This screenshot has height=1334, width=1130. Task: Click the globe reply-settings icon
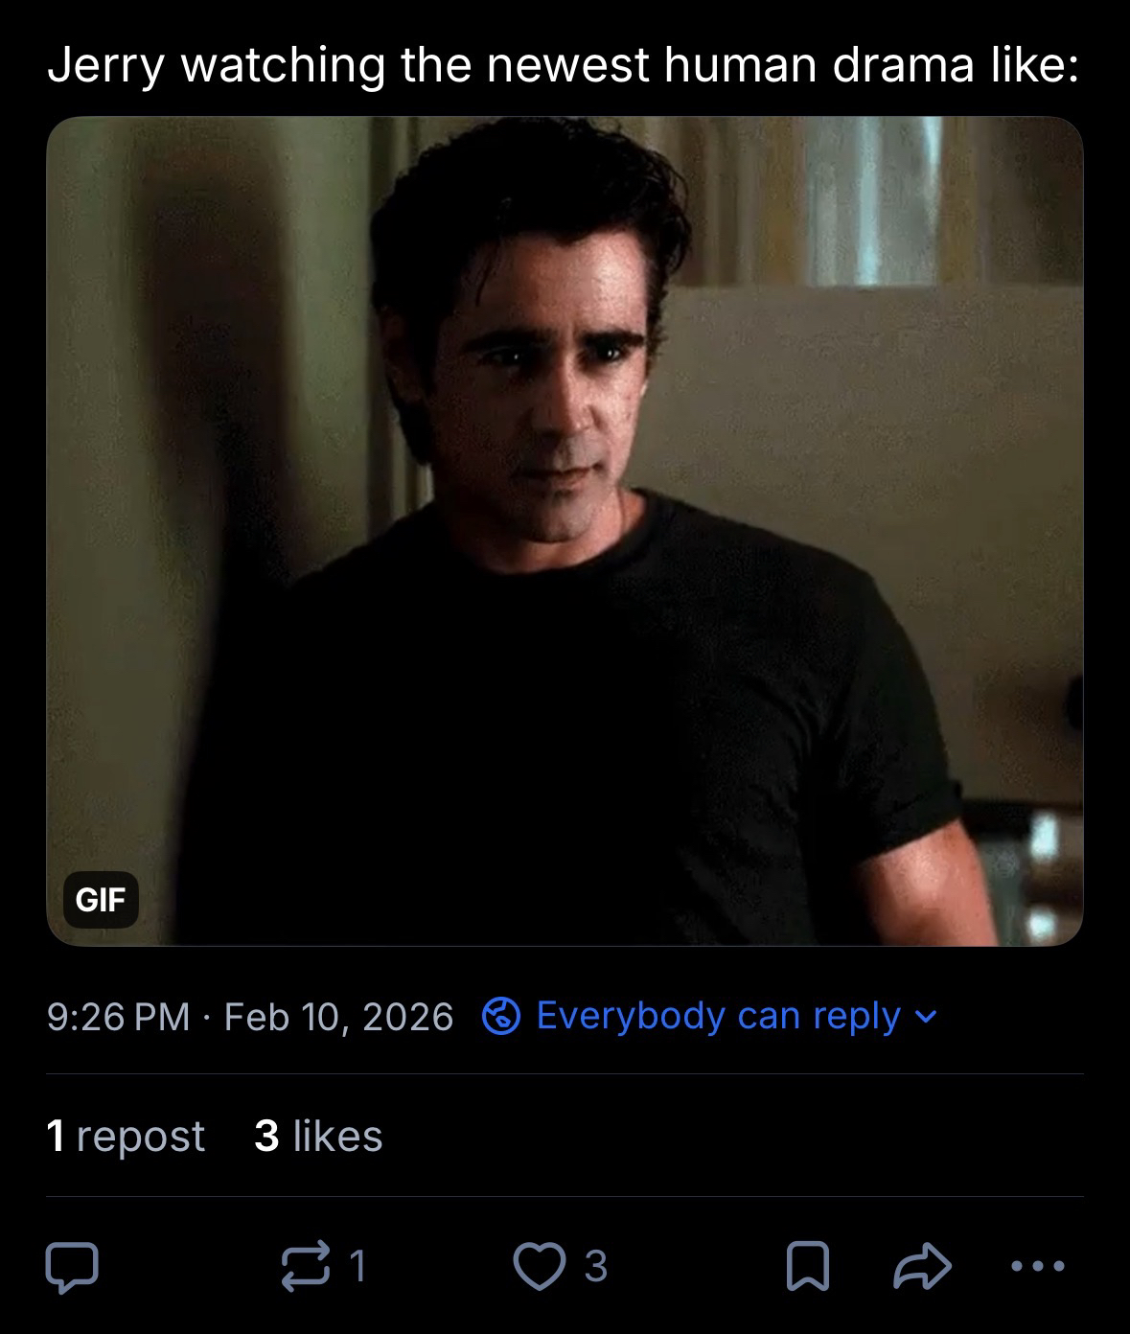click(x=501, y=1016)
